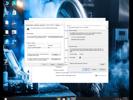Open the Daemon Tools desktop shortcut
This screenshot has height=100, width=133.
[x=7, y=42]
